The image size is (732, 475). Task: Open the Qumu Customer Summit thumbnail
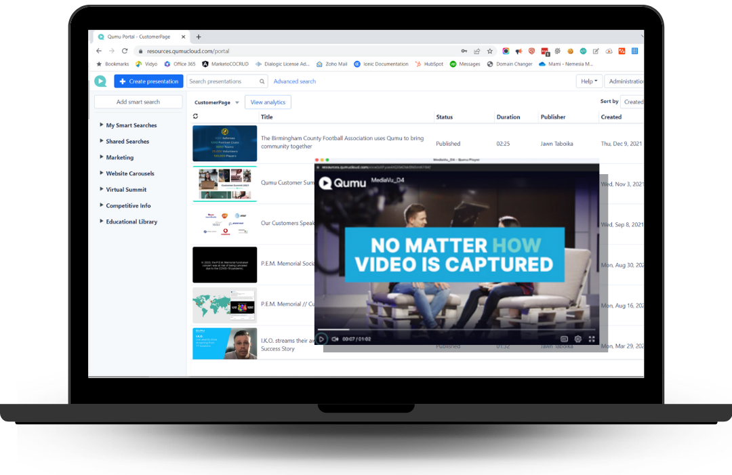click(x=224, y=184)
